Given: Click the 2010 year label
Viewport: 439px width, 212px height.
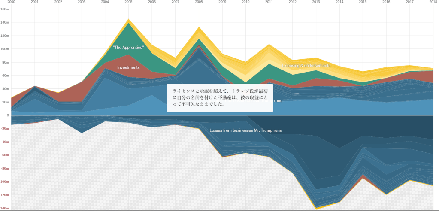Looking at the screenshot, I should [245, 2].
